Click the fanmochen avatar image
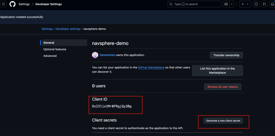The width and height of the screenshot is (275, 136). pos(95,55)
